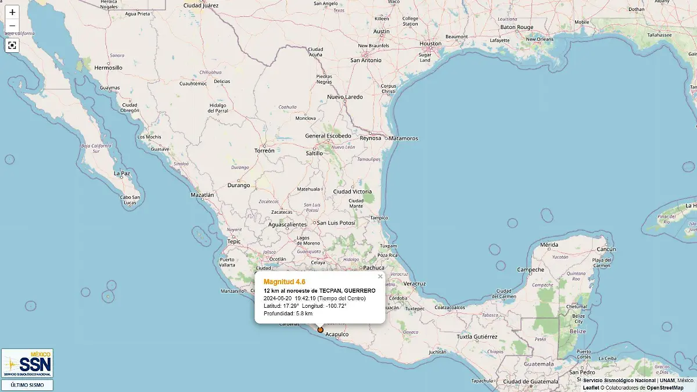Select the orange epicenter marker near Acapulco
697x392 pixels.
click(x=320, y=330)
